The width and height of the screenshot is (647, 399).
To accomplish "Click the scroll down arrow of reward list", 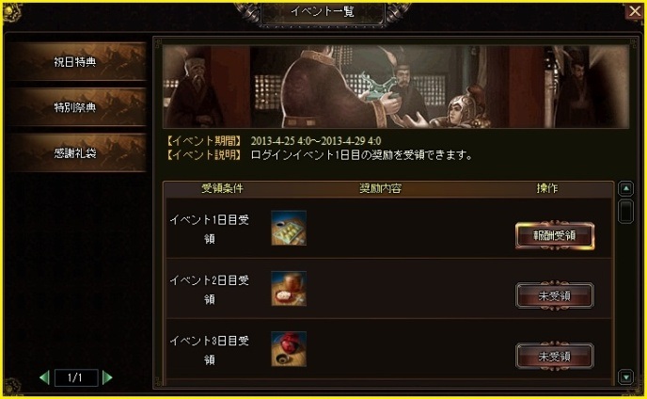I will pyautogui.click(x=626, y=376).
